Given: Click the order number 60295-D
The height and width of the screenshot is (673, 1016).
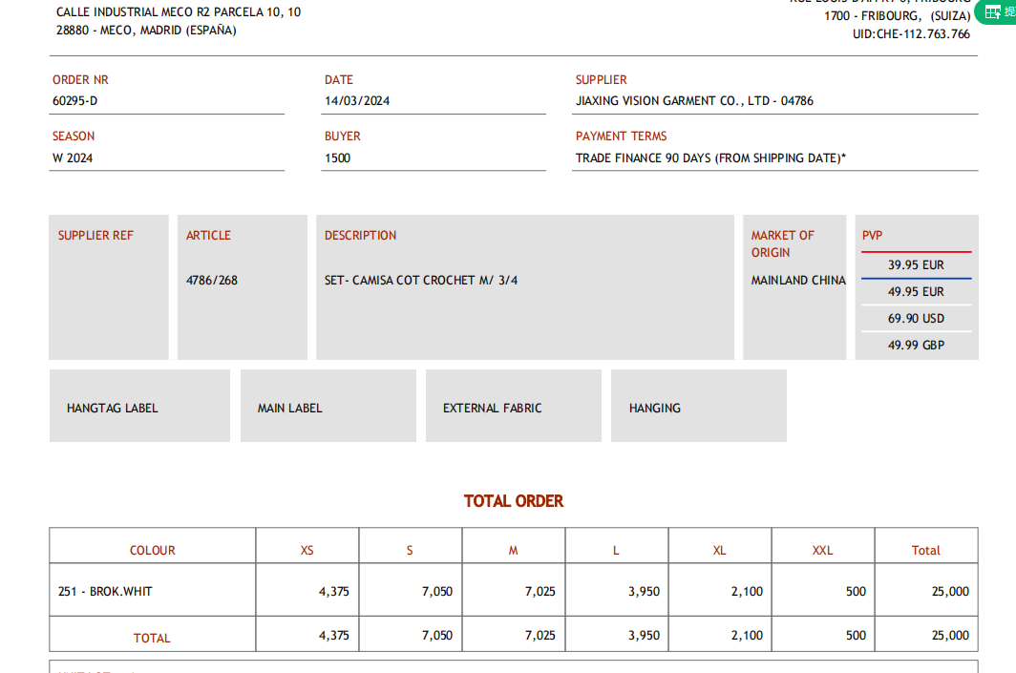Looking at the screenshot, I should click(75, 101).
